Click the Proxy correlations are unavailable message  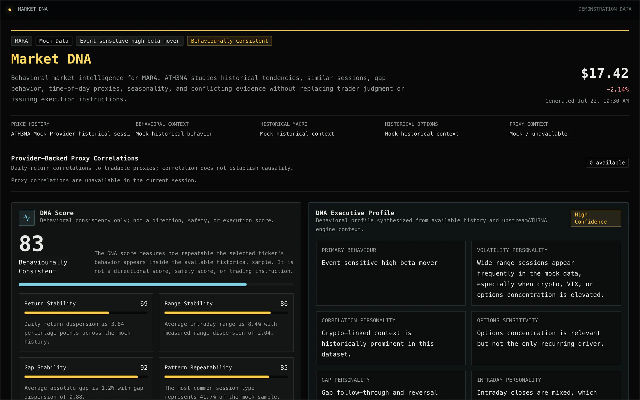point(104,180)
